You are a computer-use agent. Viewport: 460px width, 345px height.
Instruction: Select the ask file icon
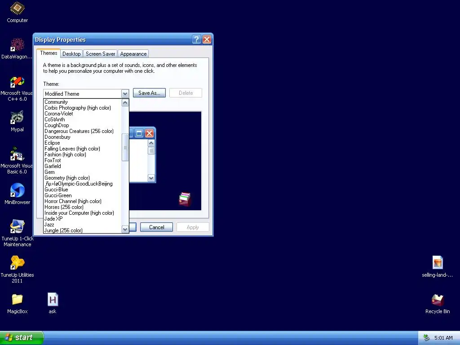tap(53, 303)
